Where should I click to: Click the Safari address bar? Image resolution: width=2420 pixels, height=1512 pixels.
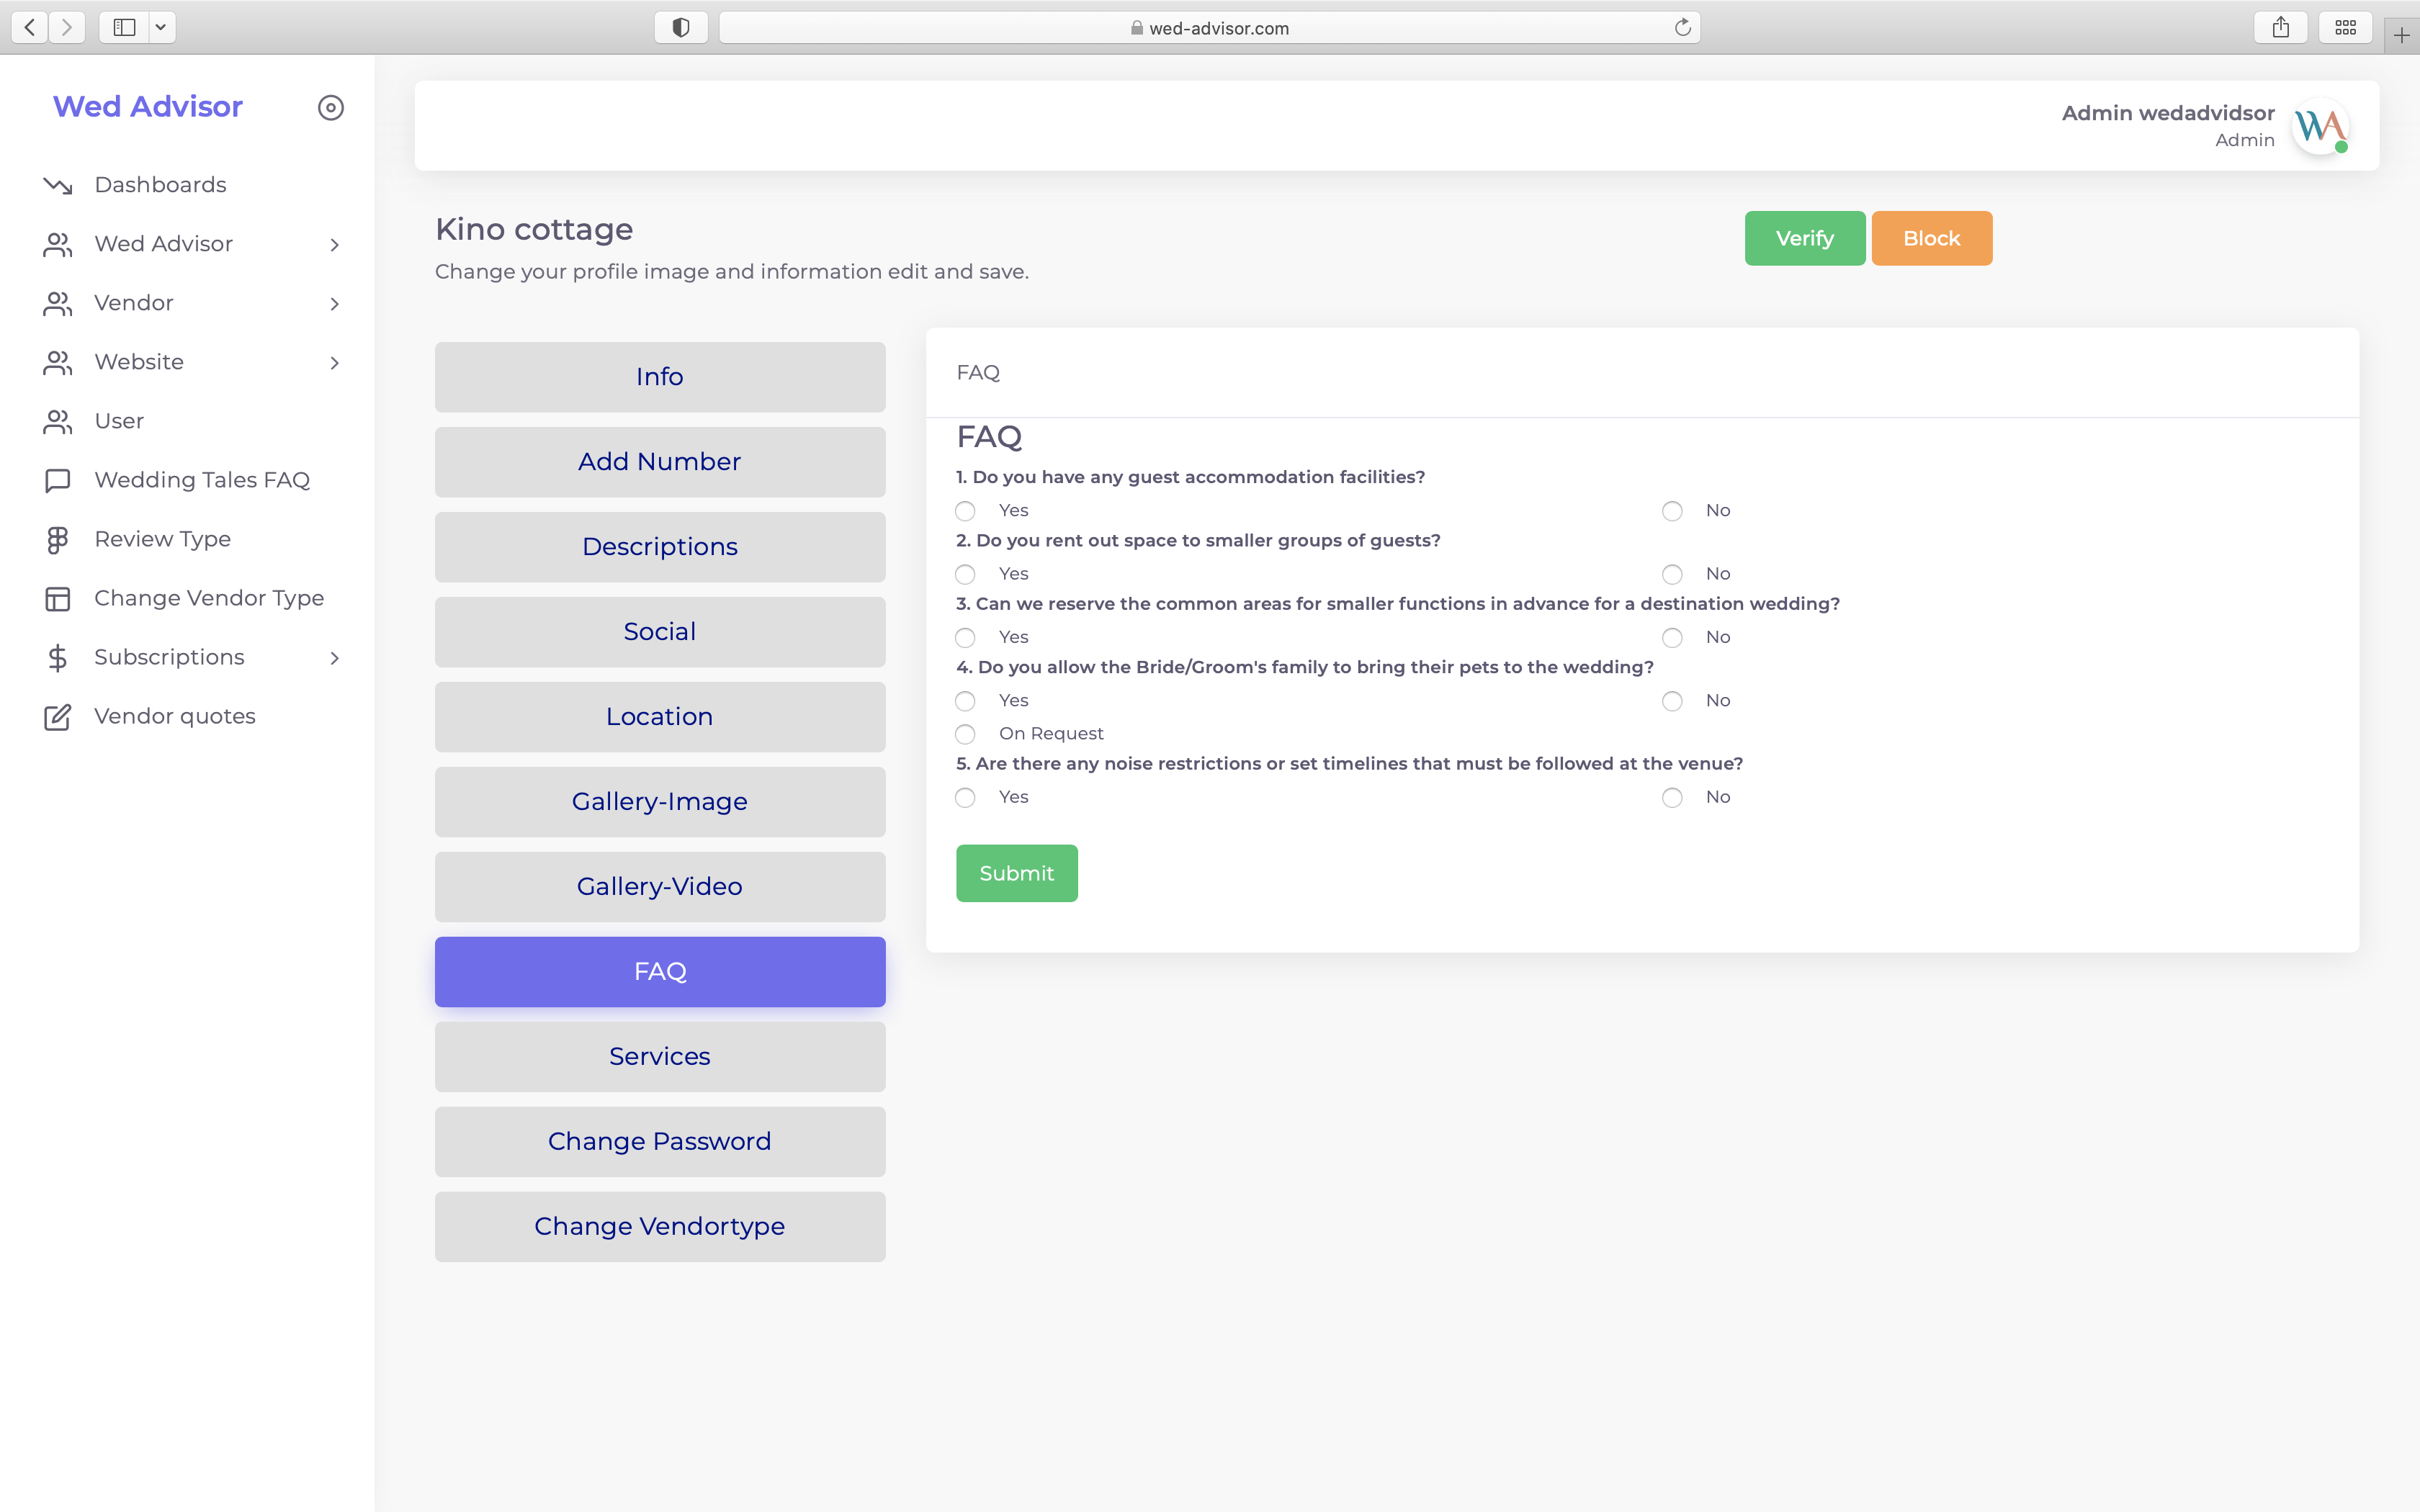click(1209, 28)
